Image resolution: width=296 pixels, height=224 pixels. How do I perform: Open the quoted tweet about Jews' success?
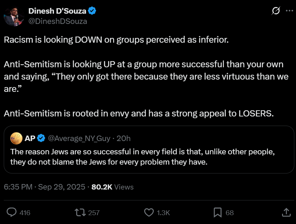pos(143,156)
